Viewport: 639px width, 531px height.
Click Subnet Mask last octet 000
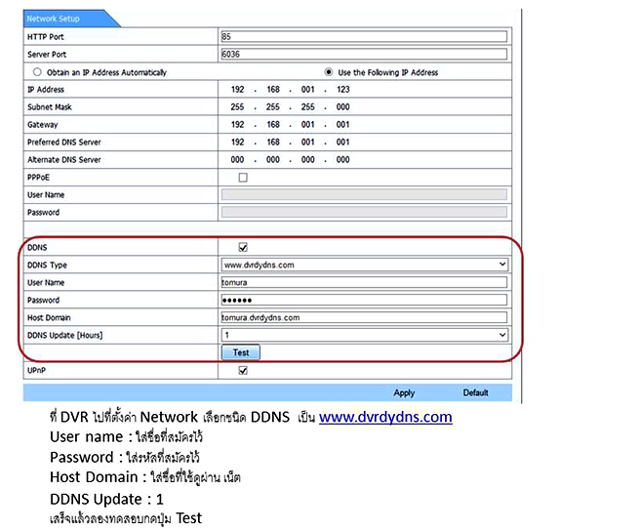(343, 106)
